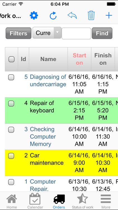Tap the reply back arrow icon
The height and width of the screenshot is (210, 118).
pyautogui.click(x=72, y=15)
